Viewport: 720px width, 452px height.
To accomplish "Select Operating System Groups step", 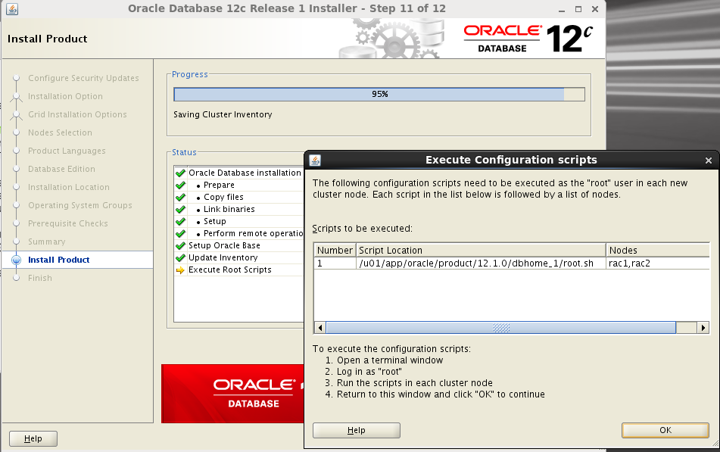I will point(80,205).
